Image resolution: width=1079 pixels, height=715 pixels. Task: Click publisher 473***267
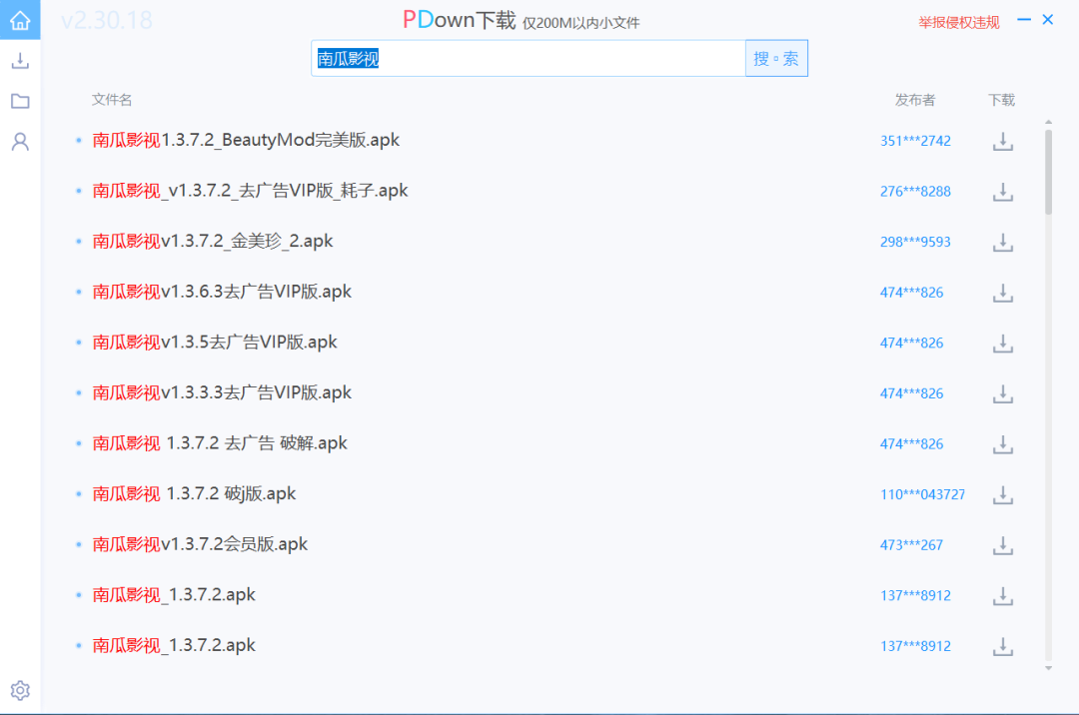click(x=912, y=545)
